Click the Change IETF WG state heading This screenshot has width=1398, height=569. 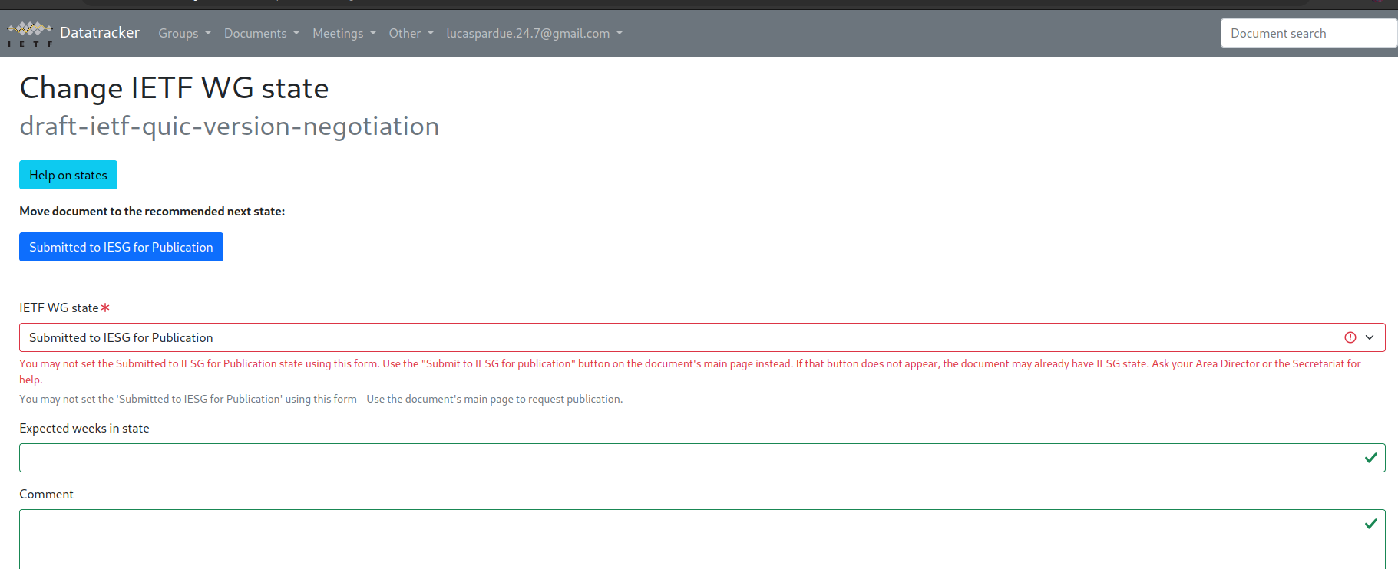[174, 88]
